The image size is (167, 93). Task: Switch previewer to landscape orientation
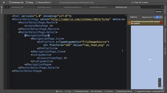[x=161, y=17]
